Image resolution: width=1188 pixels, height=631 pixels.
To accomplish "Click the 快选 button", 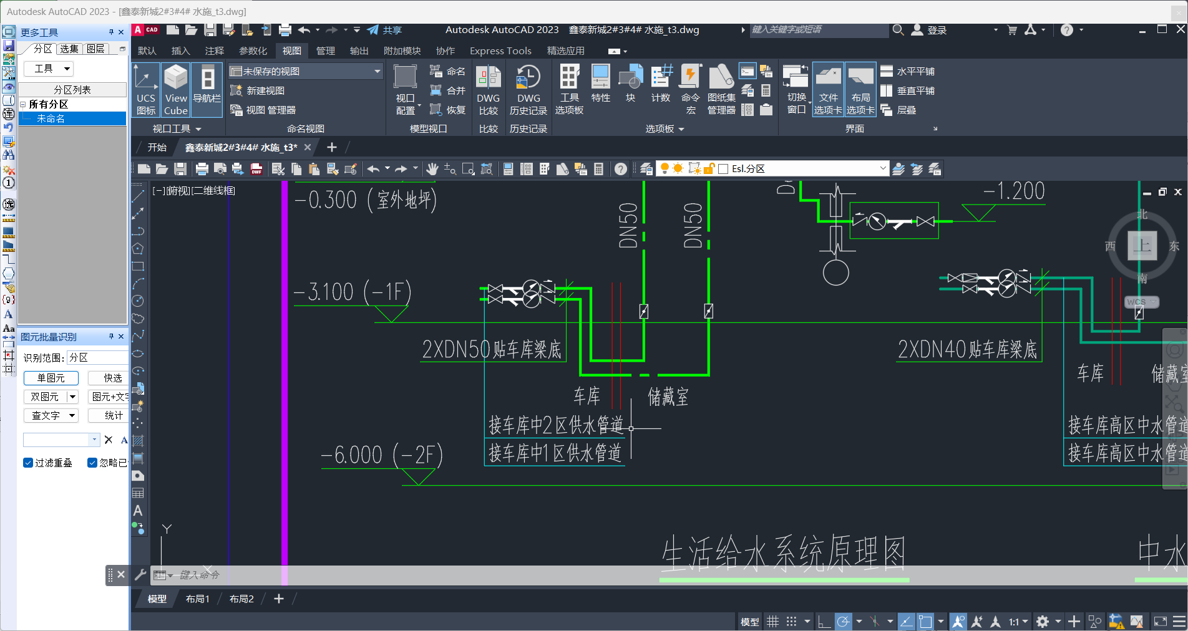I will click(x=110, y=378).
